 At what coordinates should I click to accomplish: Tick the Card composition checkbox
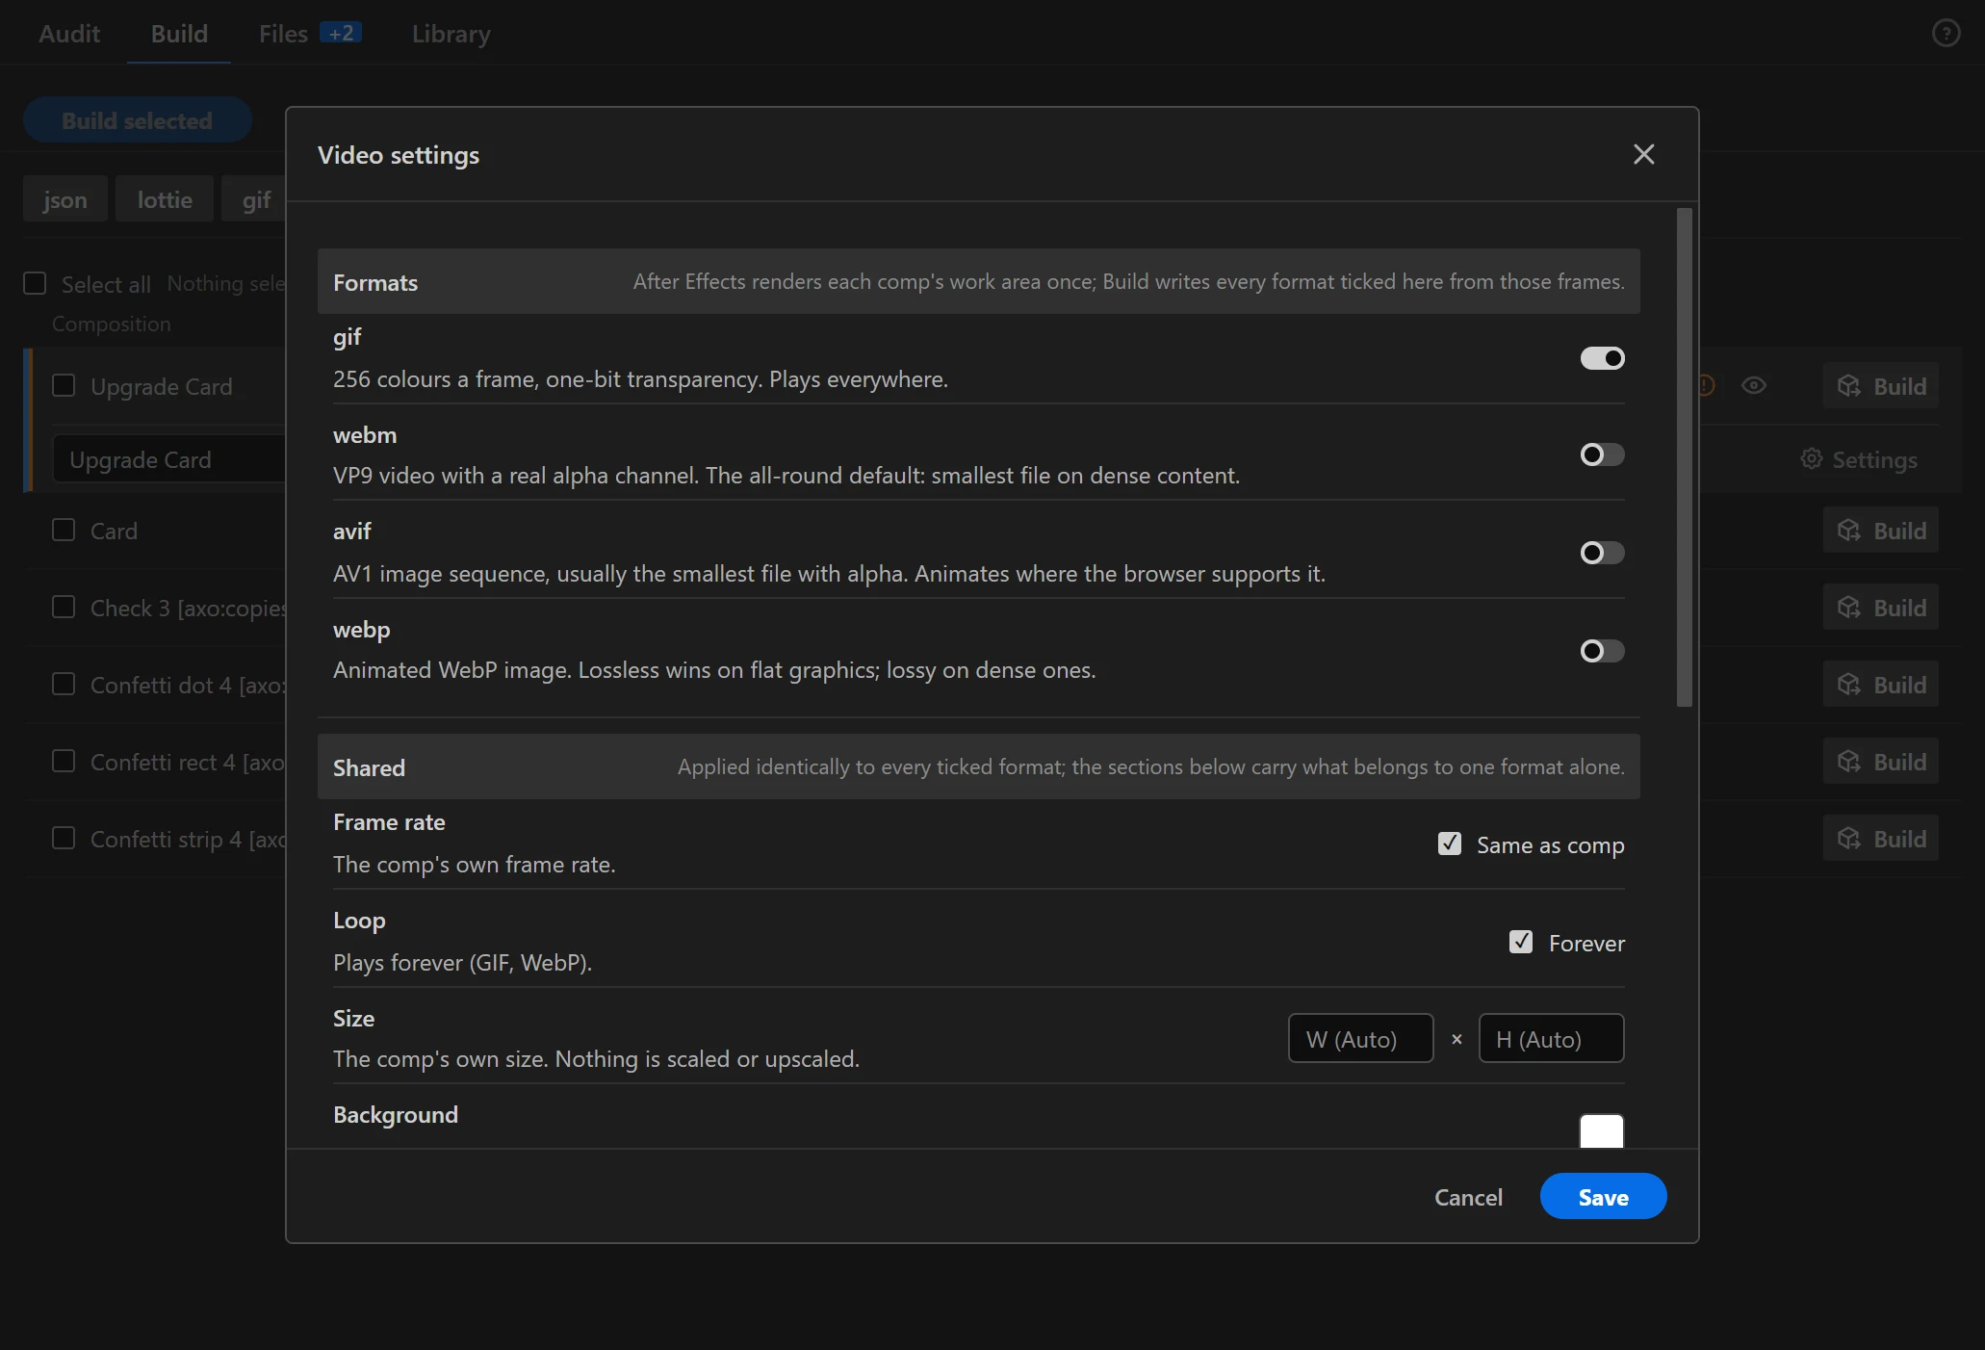[x=64, y=530]
